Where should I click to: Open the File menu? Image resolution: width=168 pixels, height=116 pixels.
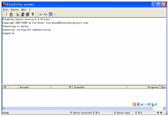point(6,10)
